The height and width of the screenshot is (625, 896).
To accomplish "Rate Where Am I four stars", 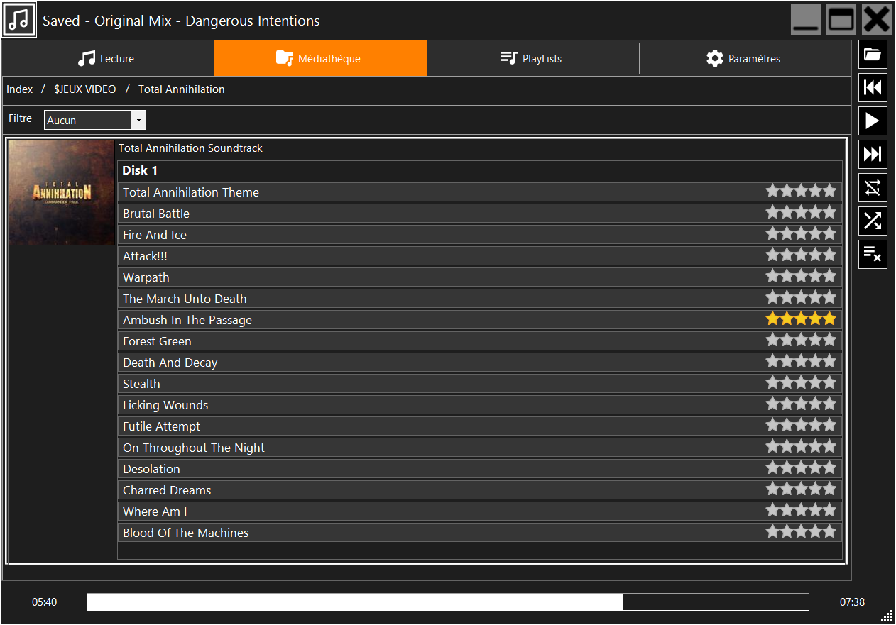I will (x=815, y=510).
